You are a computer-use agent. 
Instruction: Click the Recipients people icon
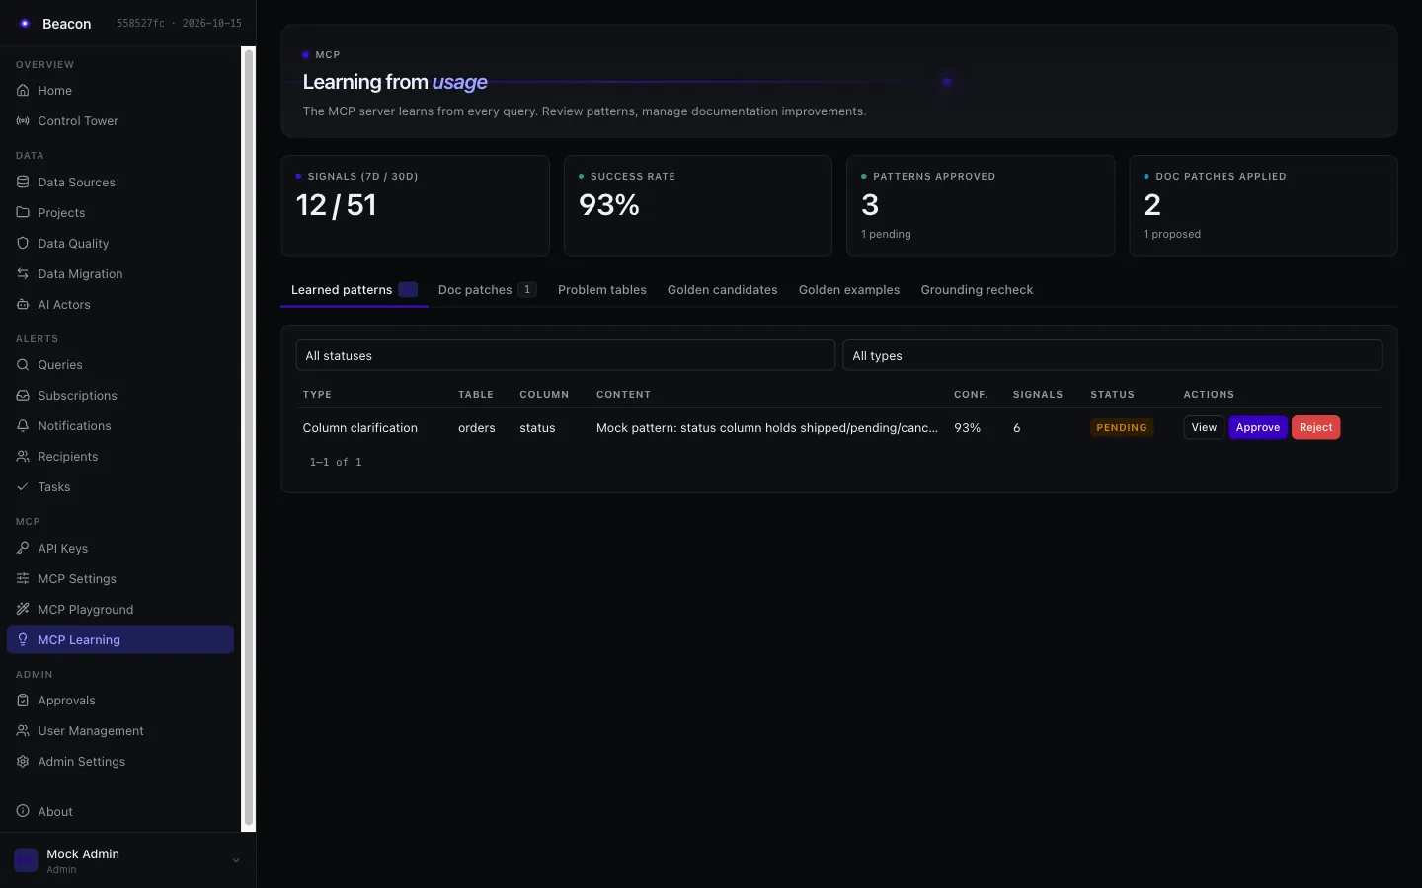point(23,456)
